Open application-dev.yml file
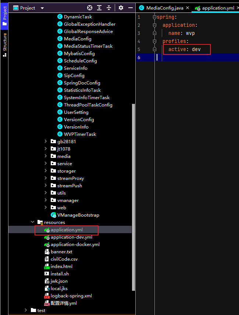Viewport: 239px width, 315px height. coord(68,237)
